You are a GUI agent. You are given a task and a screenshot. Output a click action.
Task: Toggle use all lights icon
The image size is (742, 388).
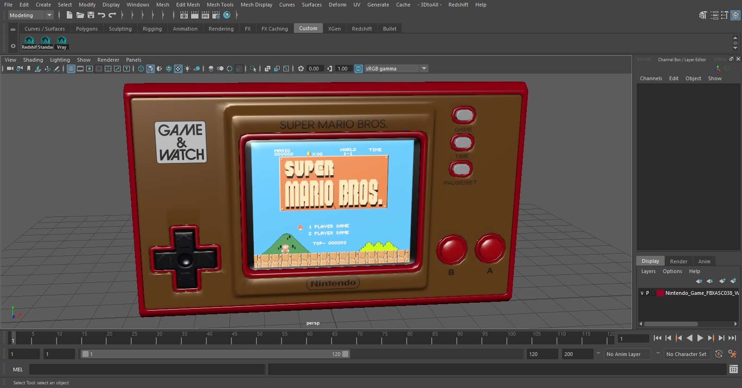(x=187, y=69)
